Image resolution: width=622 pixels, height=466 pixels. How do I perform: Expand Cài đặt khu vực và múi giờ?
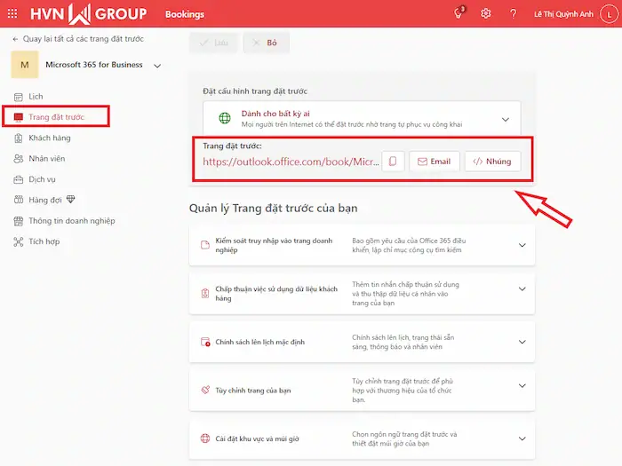coord(522,438)
